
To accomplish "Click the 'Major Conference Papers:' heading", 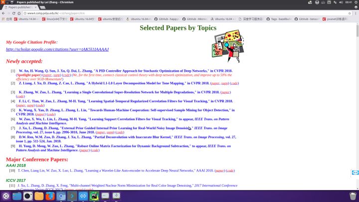I will 37,160.
